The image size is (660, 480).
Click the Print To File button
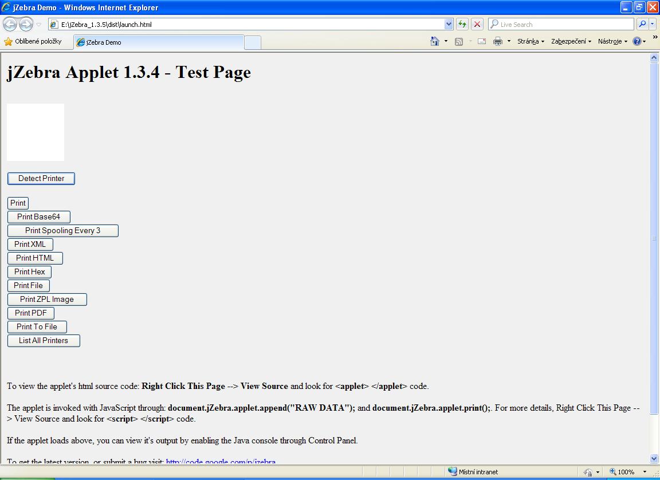tap(37, 327)
